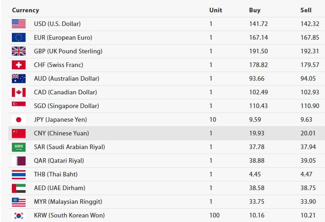Click the Swiss flag icon

tap(19, 65)
